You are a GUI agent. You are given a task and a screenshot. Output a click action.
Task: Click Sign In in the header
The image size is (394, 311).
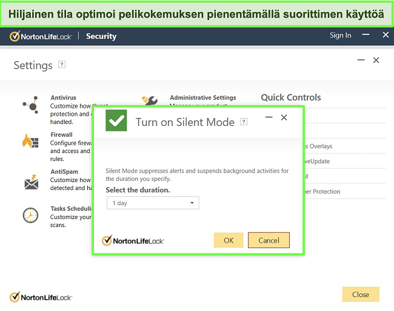[x=341, y=35]
